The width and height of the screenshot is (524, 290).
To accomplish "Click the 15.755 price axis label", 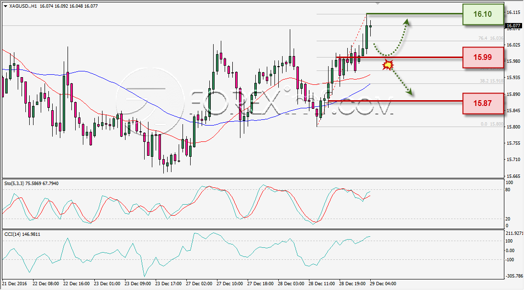I will coord(513,143).
